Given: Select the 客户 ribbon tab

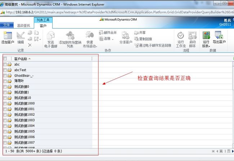Looking at the screenshot, I should coord(43,26).
